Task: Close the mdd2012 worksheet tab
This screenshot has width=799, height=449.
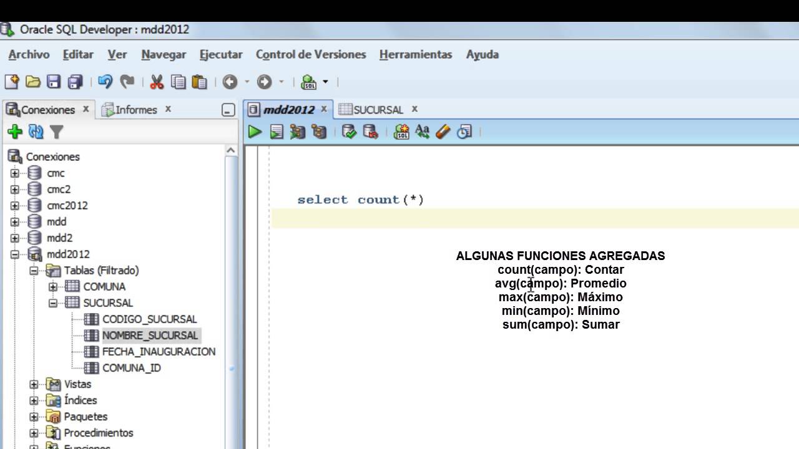Action: pyautogui.click(x=324, y=109)
